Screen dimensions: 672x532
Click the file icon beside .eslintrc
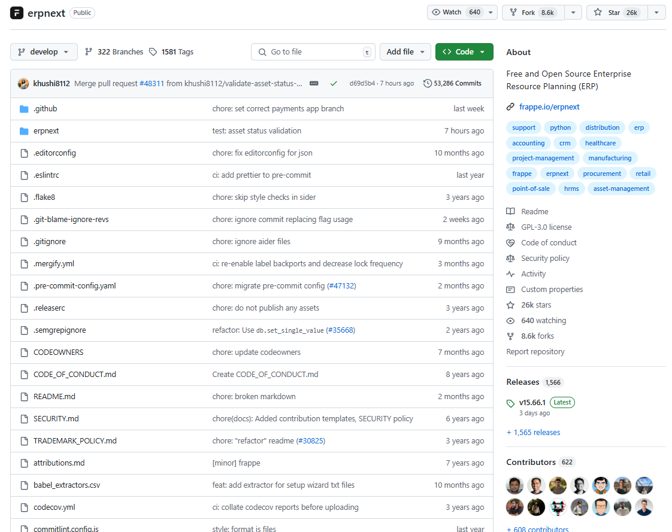tap(25, 175)
